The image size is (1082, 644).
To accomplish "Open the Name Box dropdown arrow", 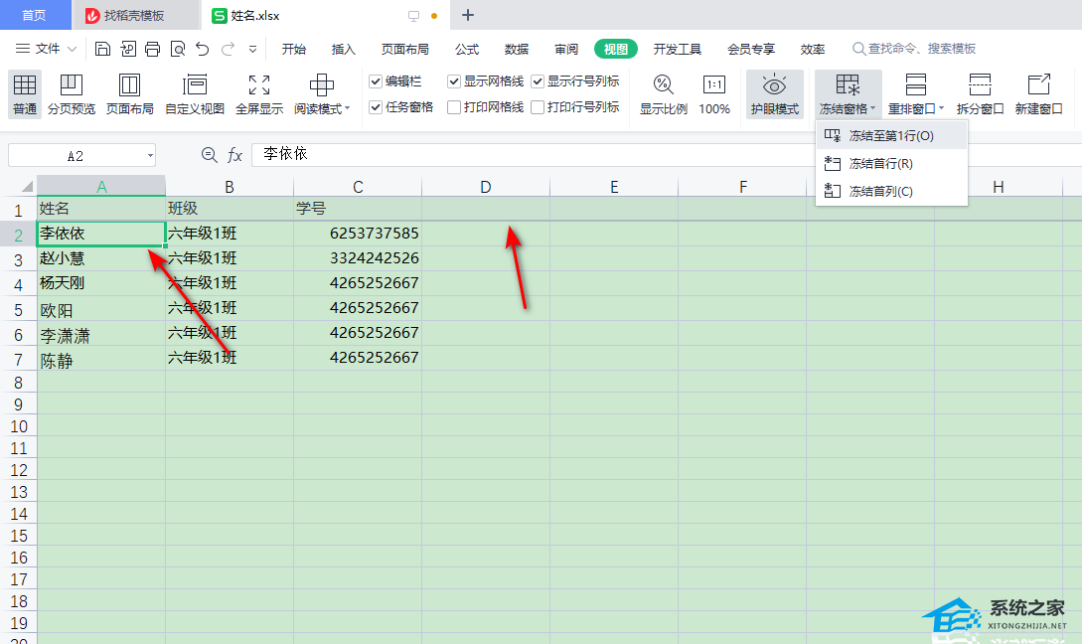I will [149, 155].
